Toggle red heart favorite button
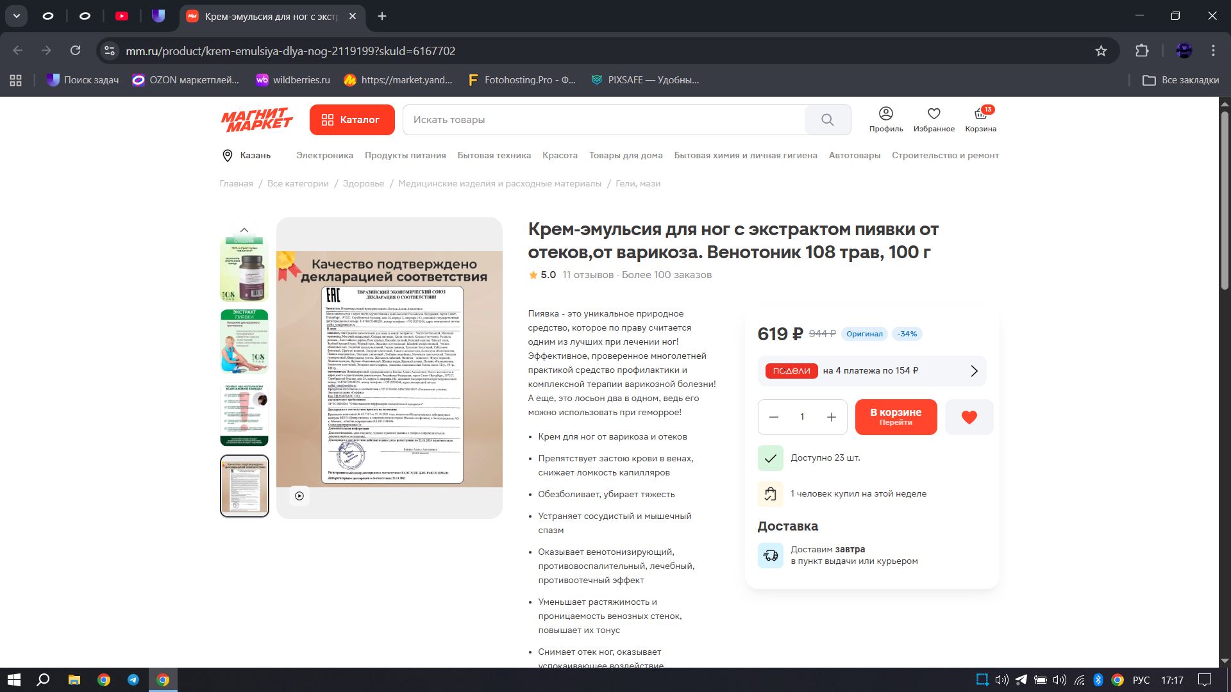This screenshot has height=692, width=1231. click(x=969, y=417)
